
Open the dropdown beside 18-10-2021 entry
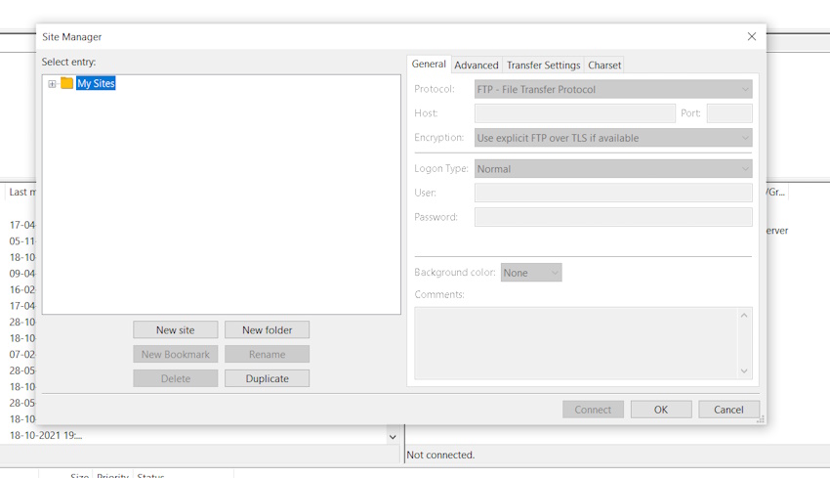click(x=393, y=437)
